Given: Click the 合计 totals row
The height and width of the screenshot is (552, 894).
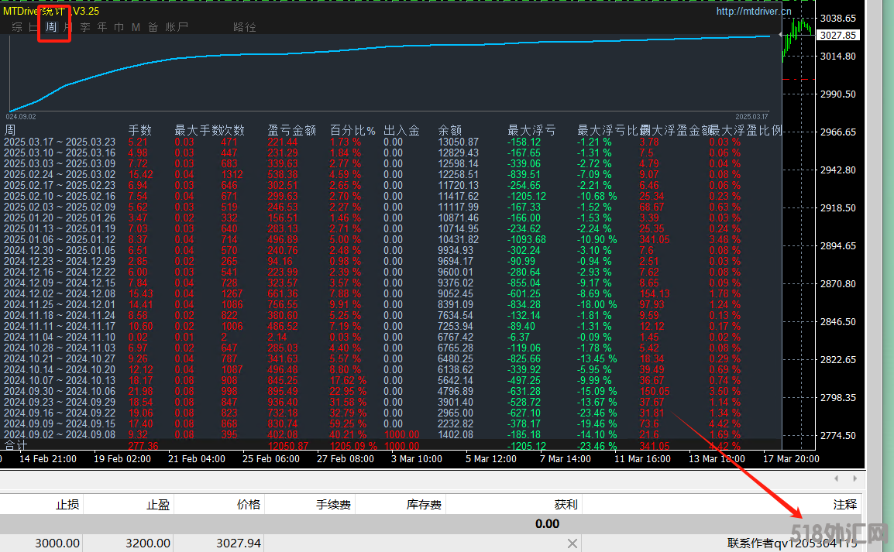Looking at the screenshot, I should pyautogui.click(x=15, y=446).
